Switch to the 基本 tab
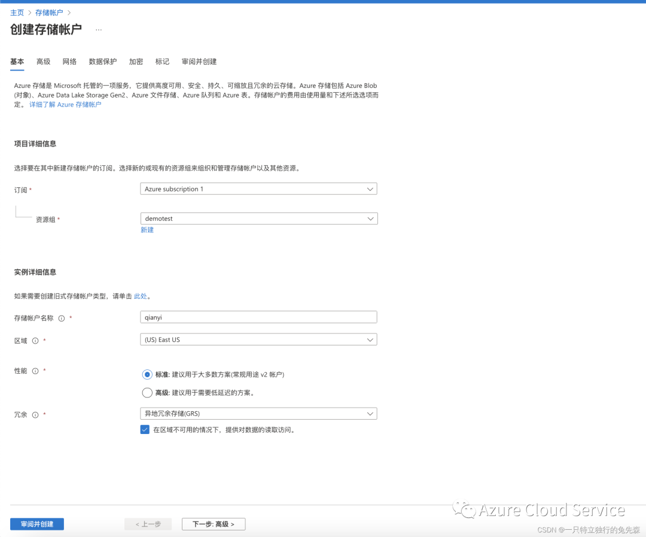This screenshot has height=537, width=646. tap(17, 62)
